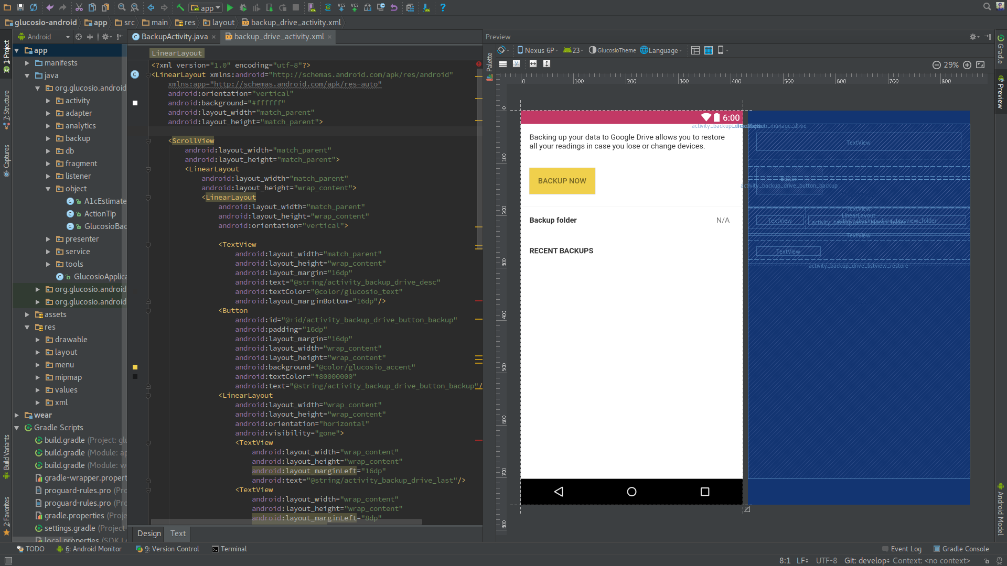The image size is (1007, 566).
Task: Click the BACKUP NOW button in preview
Action: click(562, 181)
